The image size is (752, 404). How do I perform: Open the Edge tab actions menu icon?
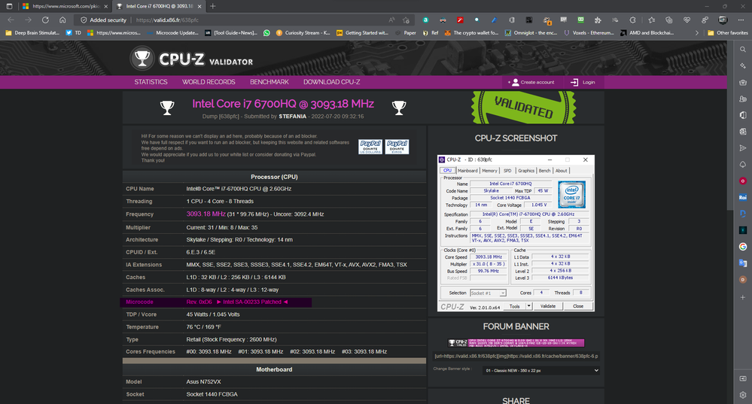coord(9,6)
